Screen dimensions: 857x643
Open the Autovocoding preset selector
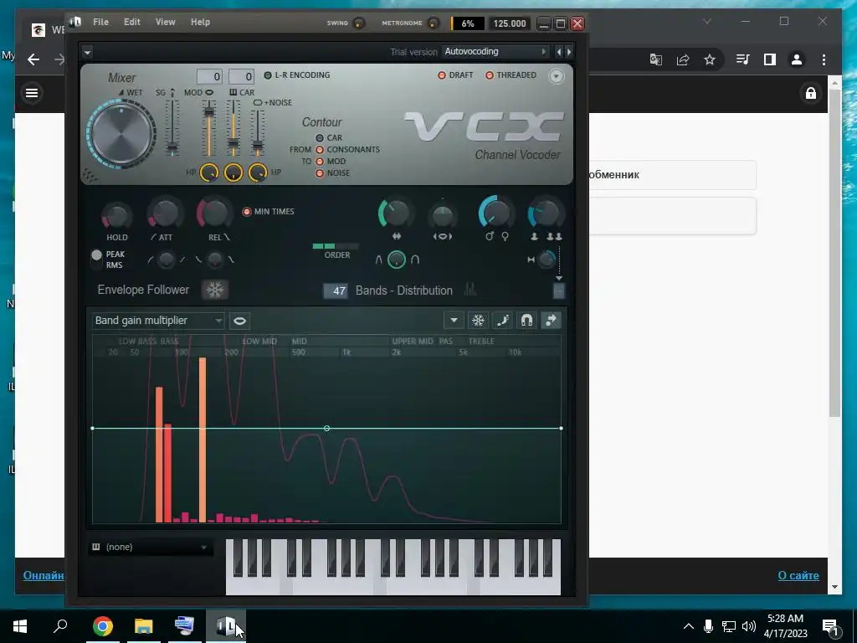pos(495,51)
